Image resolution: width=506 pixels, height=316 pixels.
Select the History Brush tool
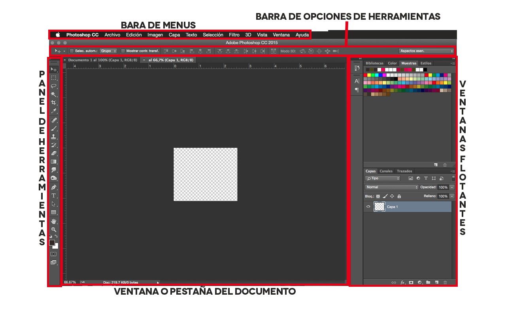click(54, 145)
